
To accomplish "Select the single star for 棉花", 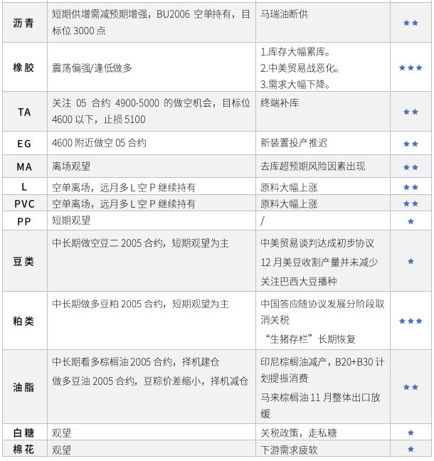I will (x=411, y=449).
